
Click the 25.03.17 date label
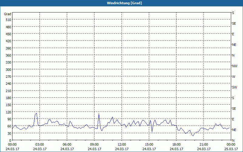coord(231,149)
